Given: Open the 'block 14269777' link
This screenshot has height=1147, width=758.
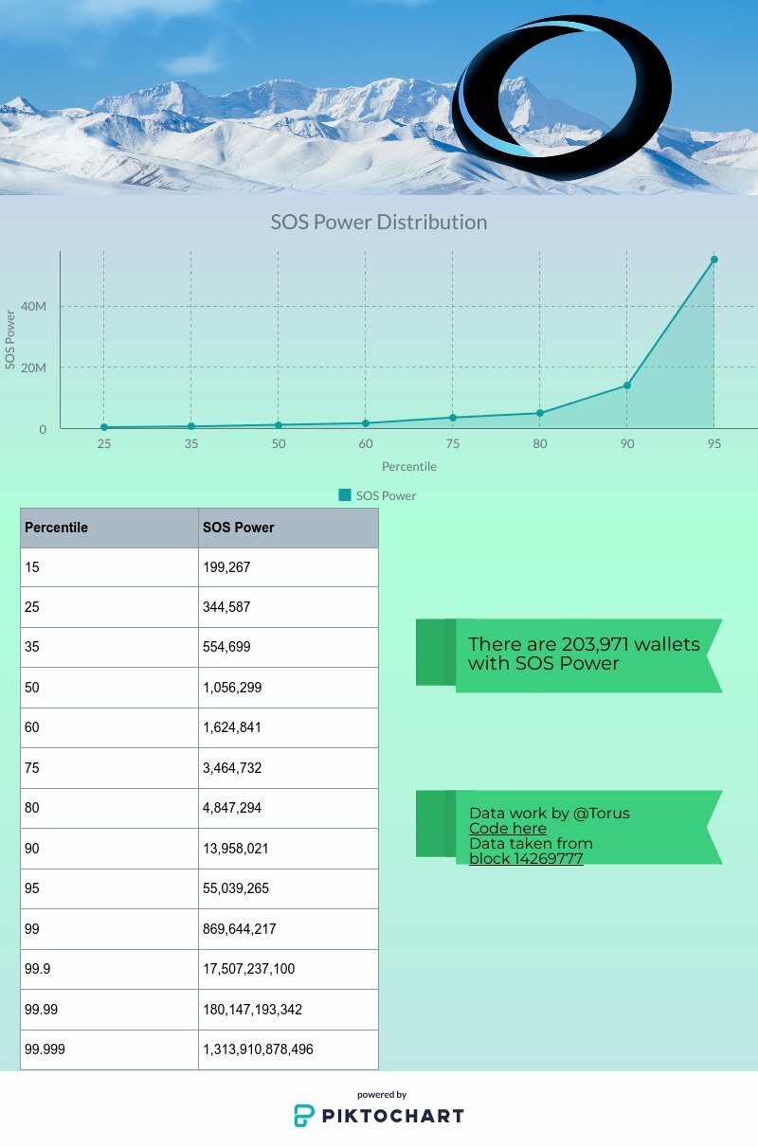Looking at the screenshot, I should pyautogui.click(x=526, y=858).
